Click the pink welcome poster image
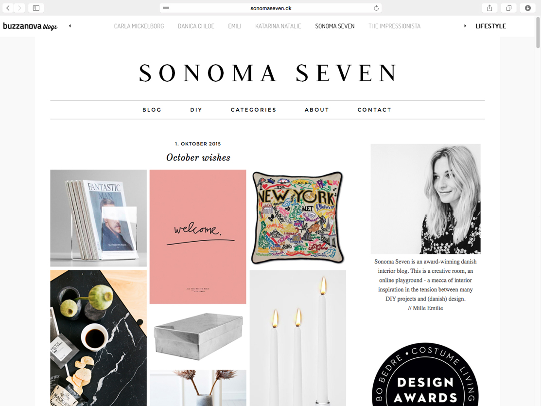 coord(198,237)
